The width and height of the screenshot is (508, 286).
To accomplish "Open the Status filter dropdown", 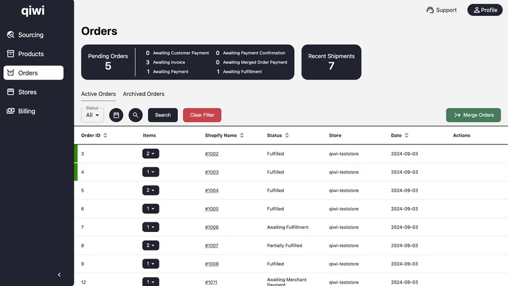I will point(92,115).
